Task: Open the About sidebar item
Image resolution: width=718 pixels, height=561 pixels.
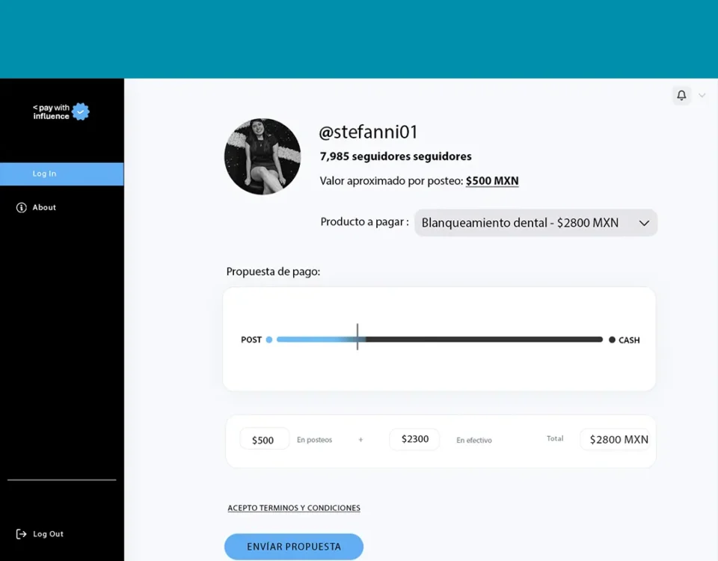Action: [x=44, y=207]
